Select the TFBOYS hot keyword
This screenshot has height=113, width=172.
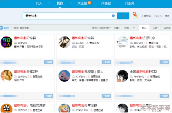pos(158,16)
